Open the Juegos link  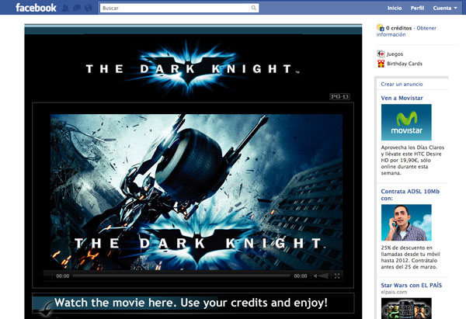coord(395,54)
